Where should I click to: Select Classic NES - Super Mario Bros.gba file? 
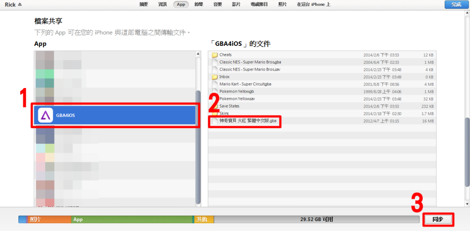(322, 62)
